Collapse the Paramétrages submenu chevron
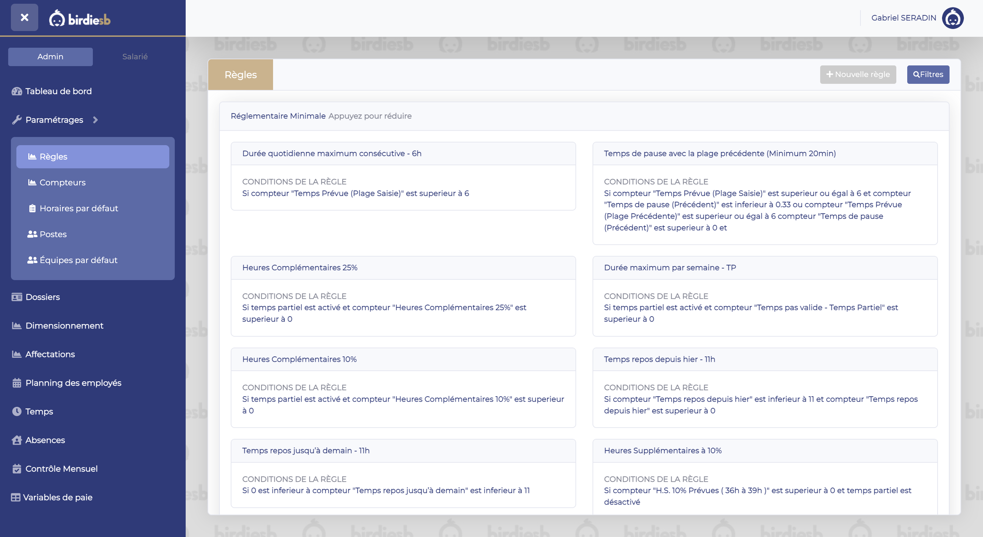The width and height of the screenshot is (983, 537). 96,120
